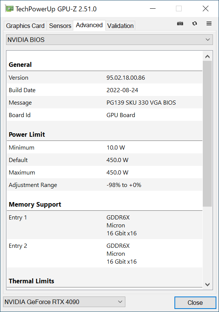Image resolution: width=219 pixels, height=312 pixels.
Task: Click the GPU-Z app icon in title bar
Action: (x=9, y=9)
